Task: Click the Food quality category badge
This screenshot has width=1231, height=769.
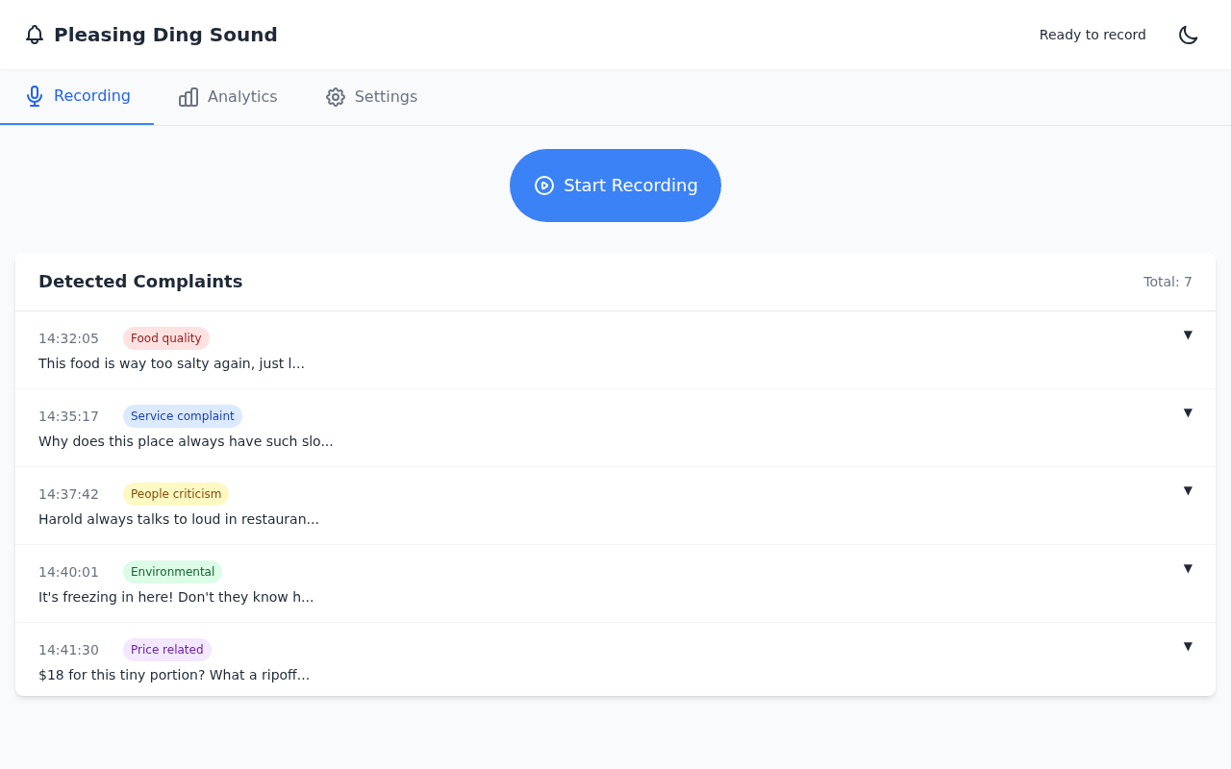Action: tap(165, 337)
